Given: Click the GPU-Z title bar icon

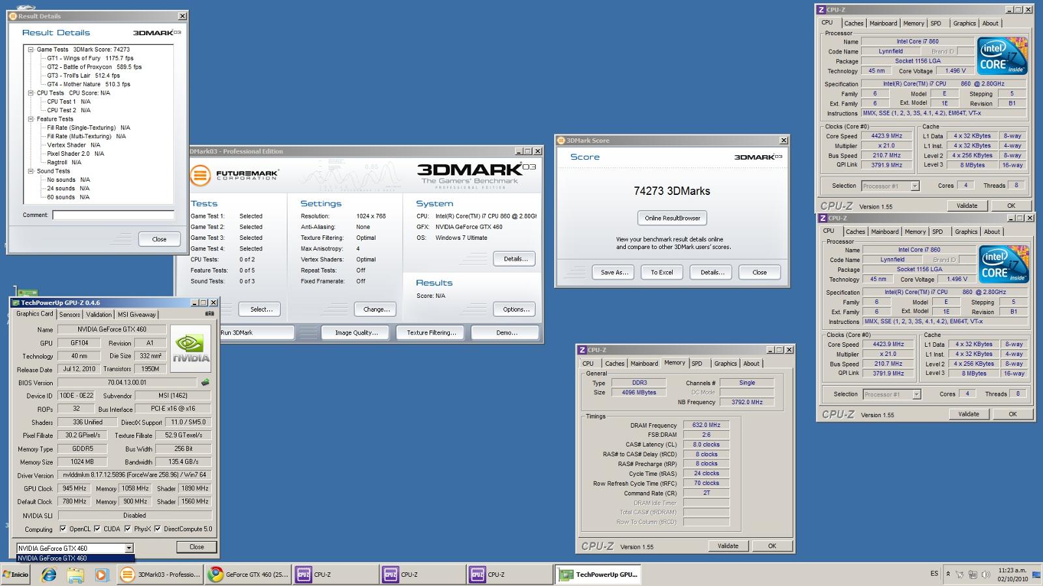Looking at the screenshot, I should (16, 302).
